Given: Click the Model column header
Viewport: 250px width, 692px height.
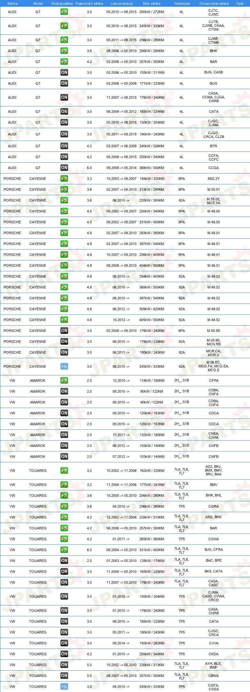Looking at the screenshot, I should 38,4.
